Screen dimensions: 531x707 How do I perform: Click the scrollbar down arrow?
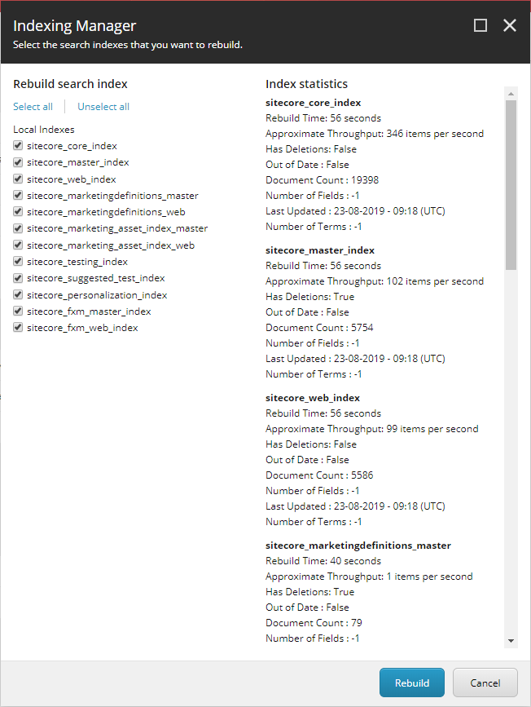511,641
